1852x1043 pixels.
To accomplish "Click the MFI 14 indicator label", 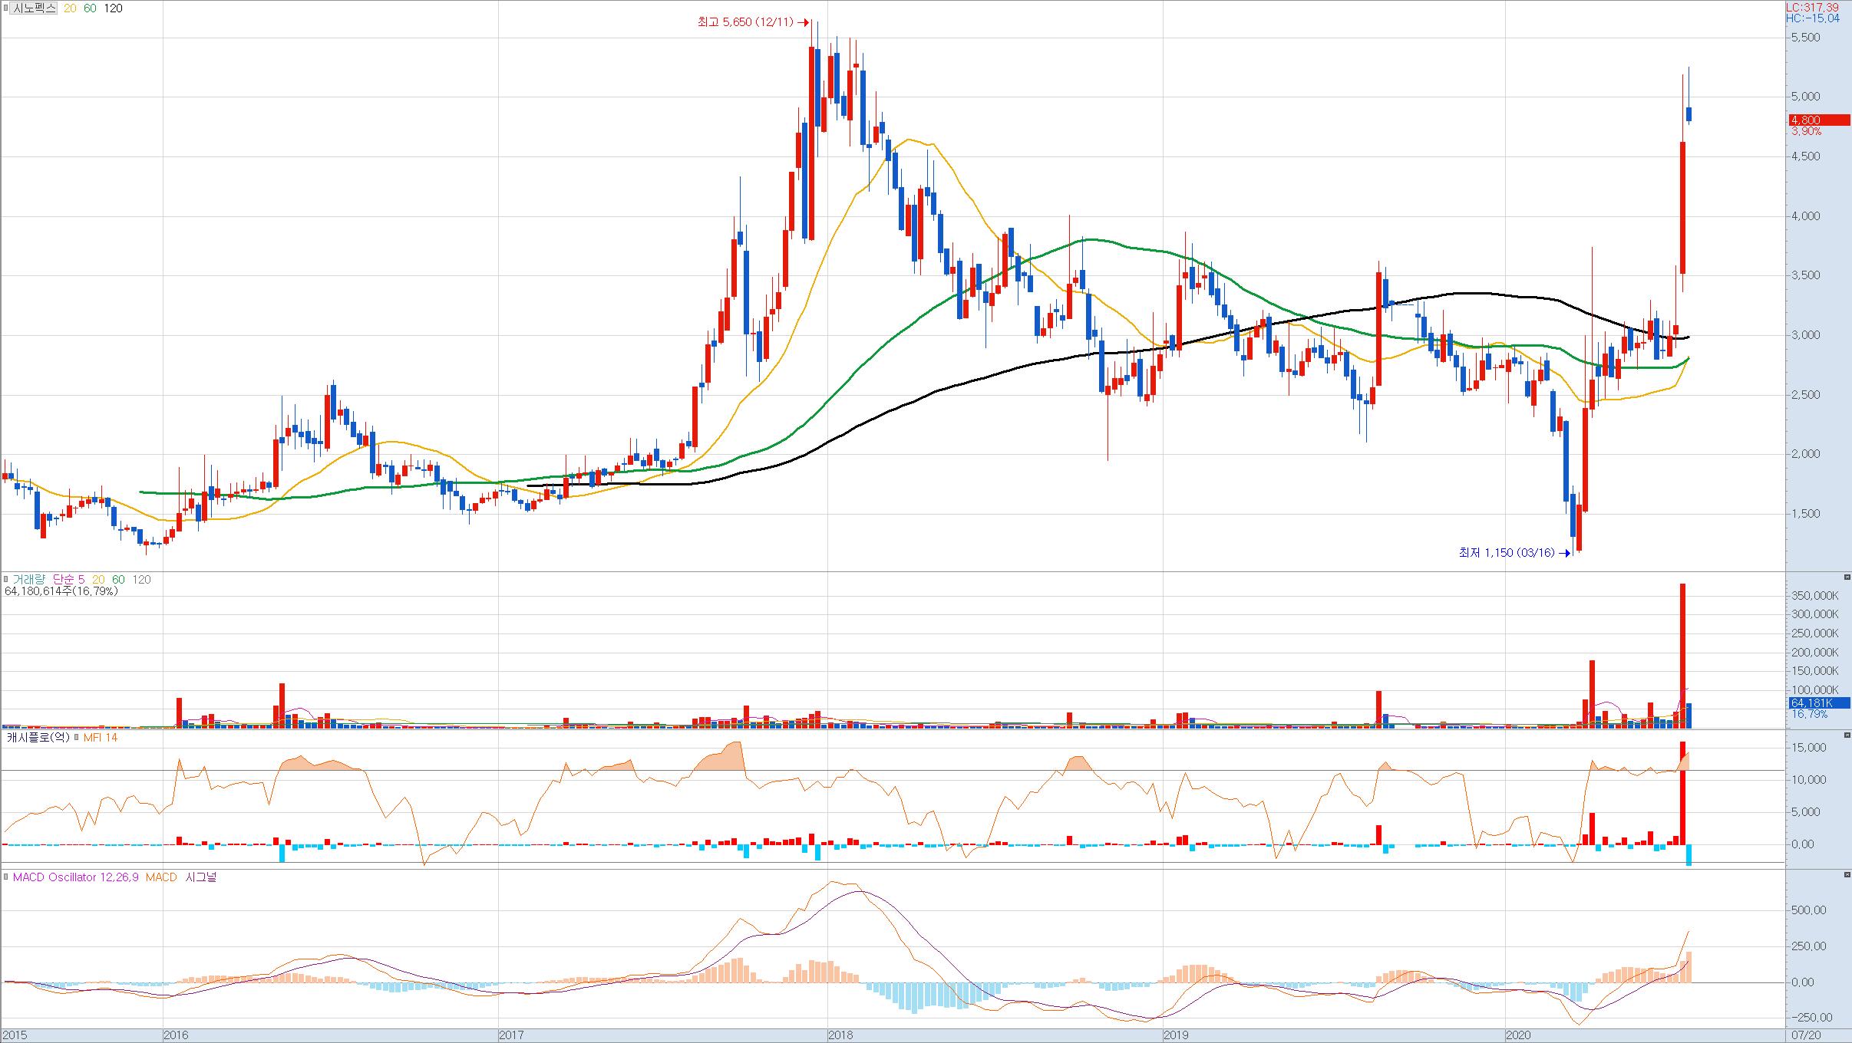I will 100,738.
